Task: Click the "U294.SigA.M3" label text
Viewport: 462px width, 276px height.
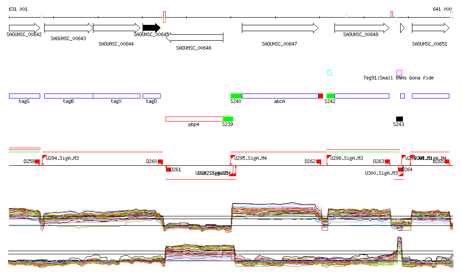Action: point(62,158)
